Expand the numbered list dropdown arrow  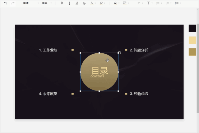(x=171, y=3)
